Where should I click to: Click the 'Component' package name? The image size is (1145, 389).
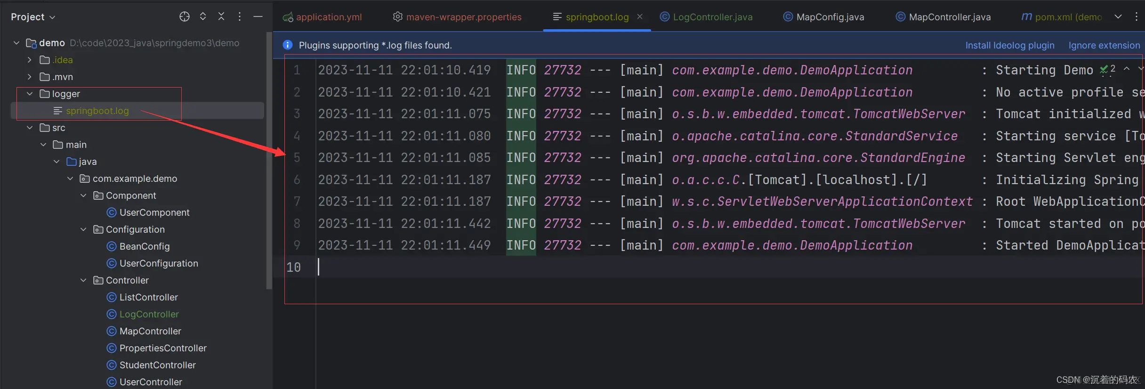click(131, 195)
